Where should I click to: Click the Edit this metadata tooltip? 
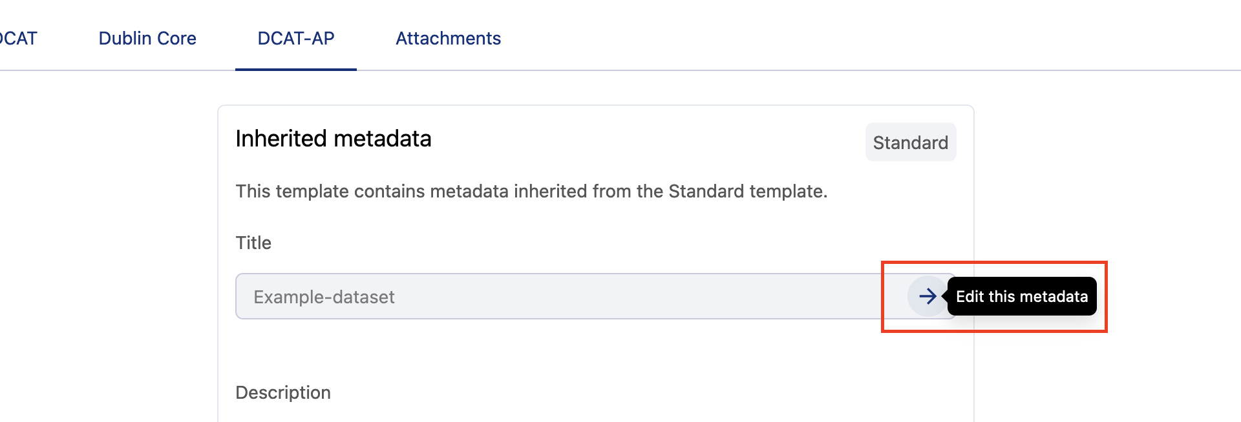(x=1021, y=297)
